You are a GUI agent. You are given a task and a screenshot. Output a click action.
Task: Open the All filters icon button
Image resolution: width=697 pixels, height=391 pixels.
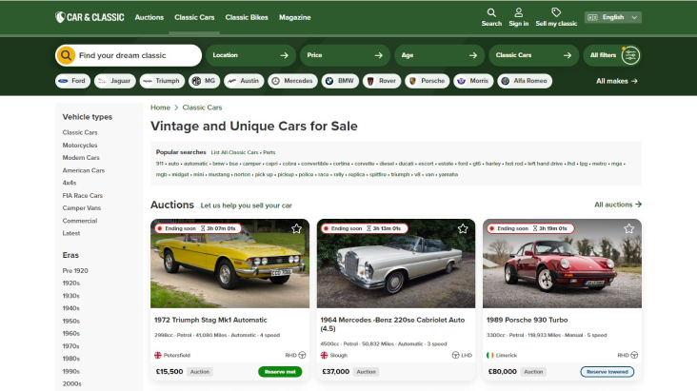pos(629,55)
